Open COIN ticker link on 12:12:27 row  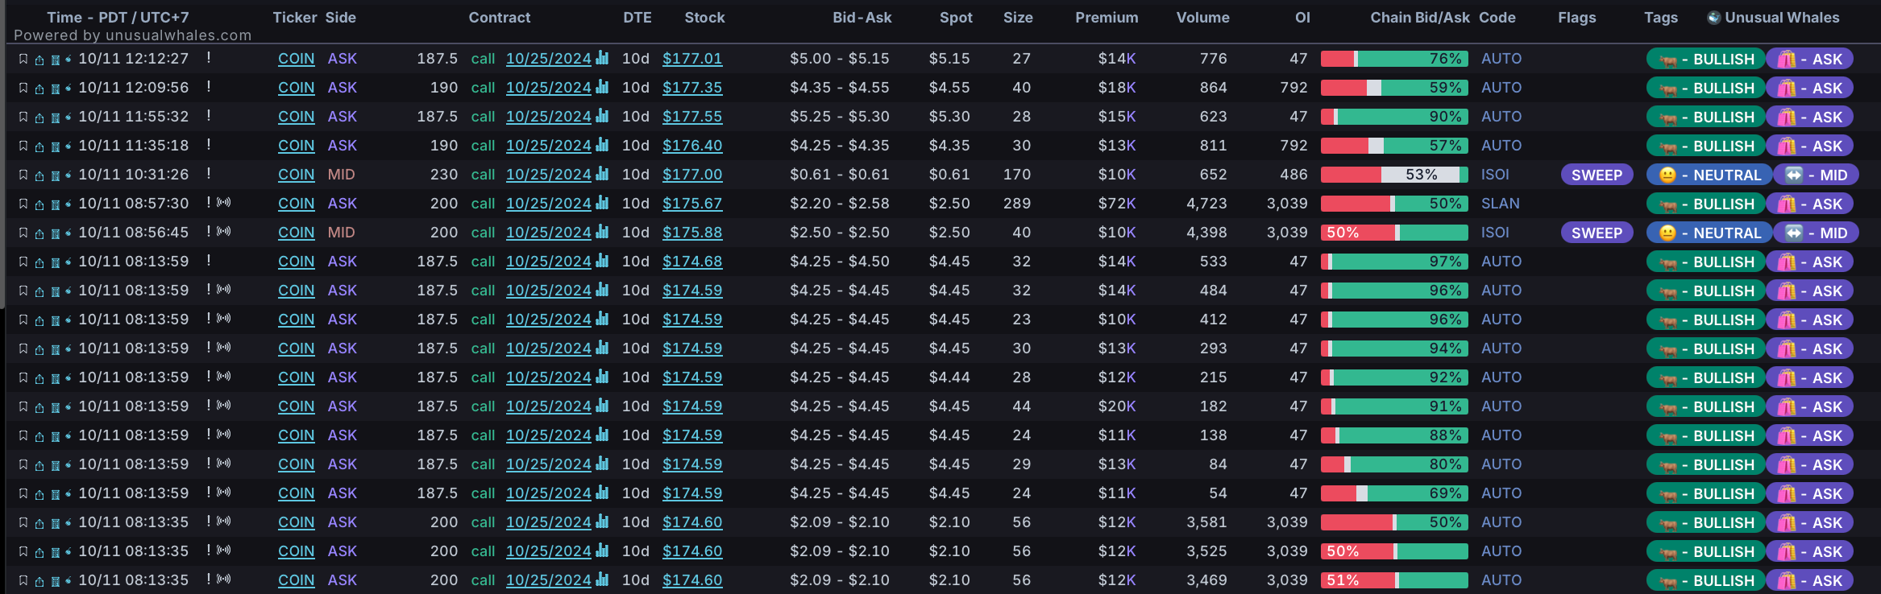(x=296, y=59)
